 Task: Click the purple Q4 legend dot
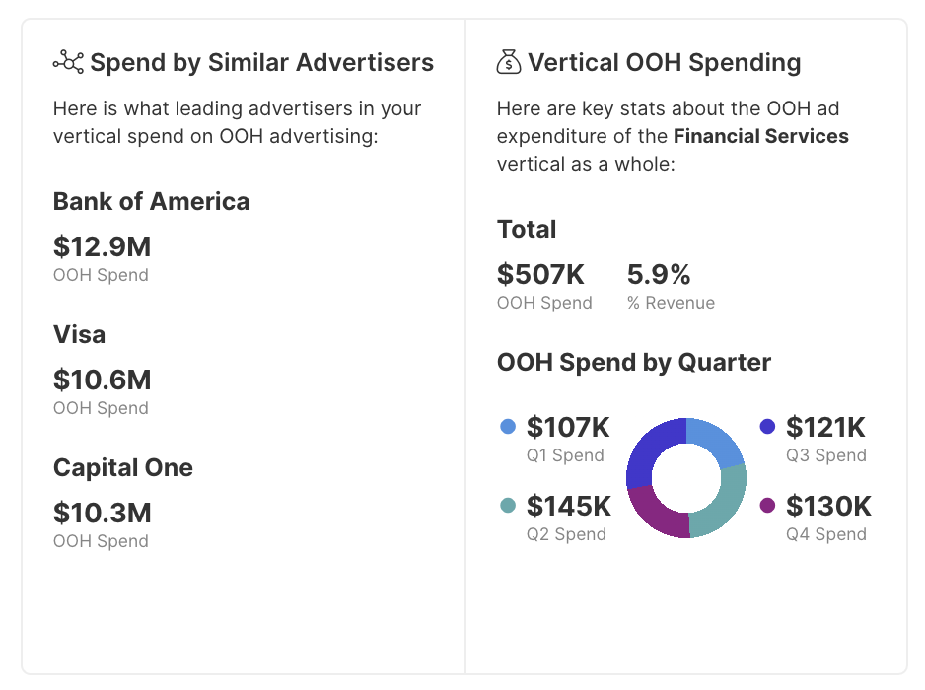tap(767, 506)
